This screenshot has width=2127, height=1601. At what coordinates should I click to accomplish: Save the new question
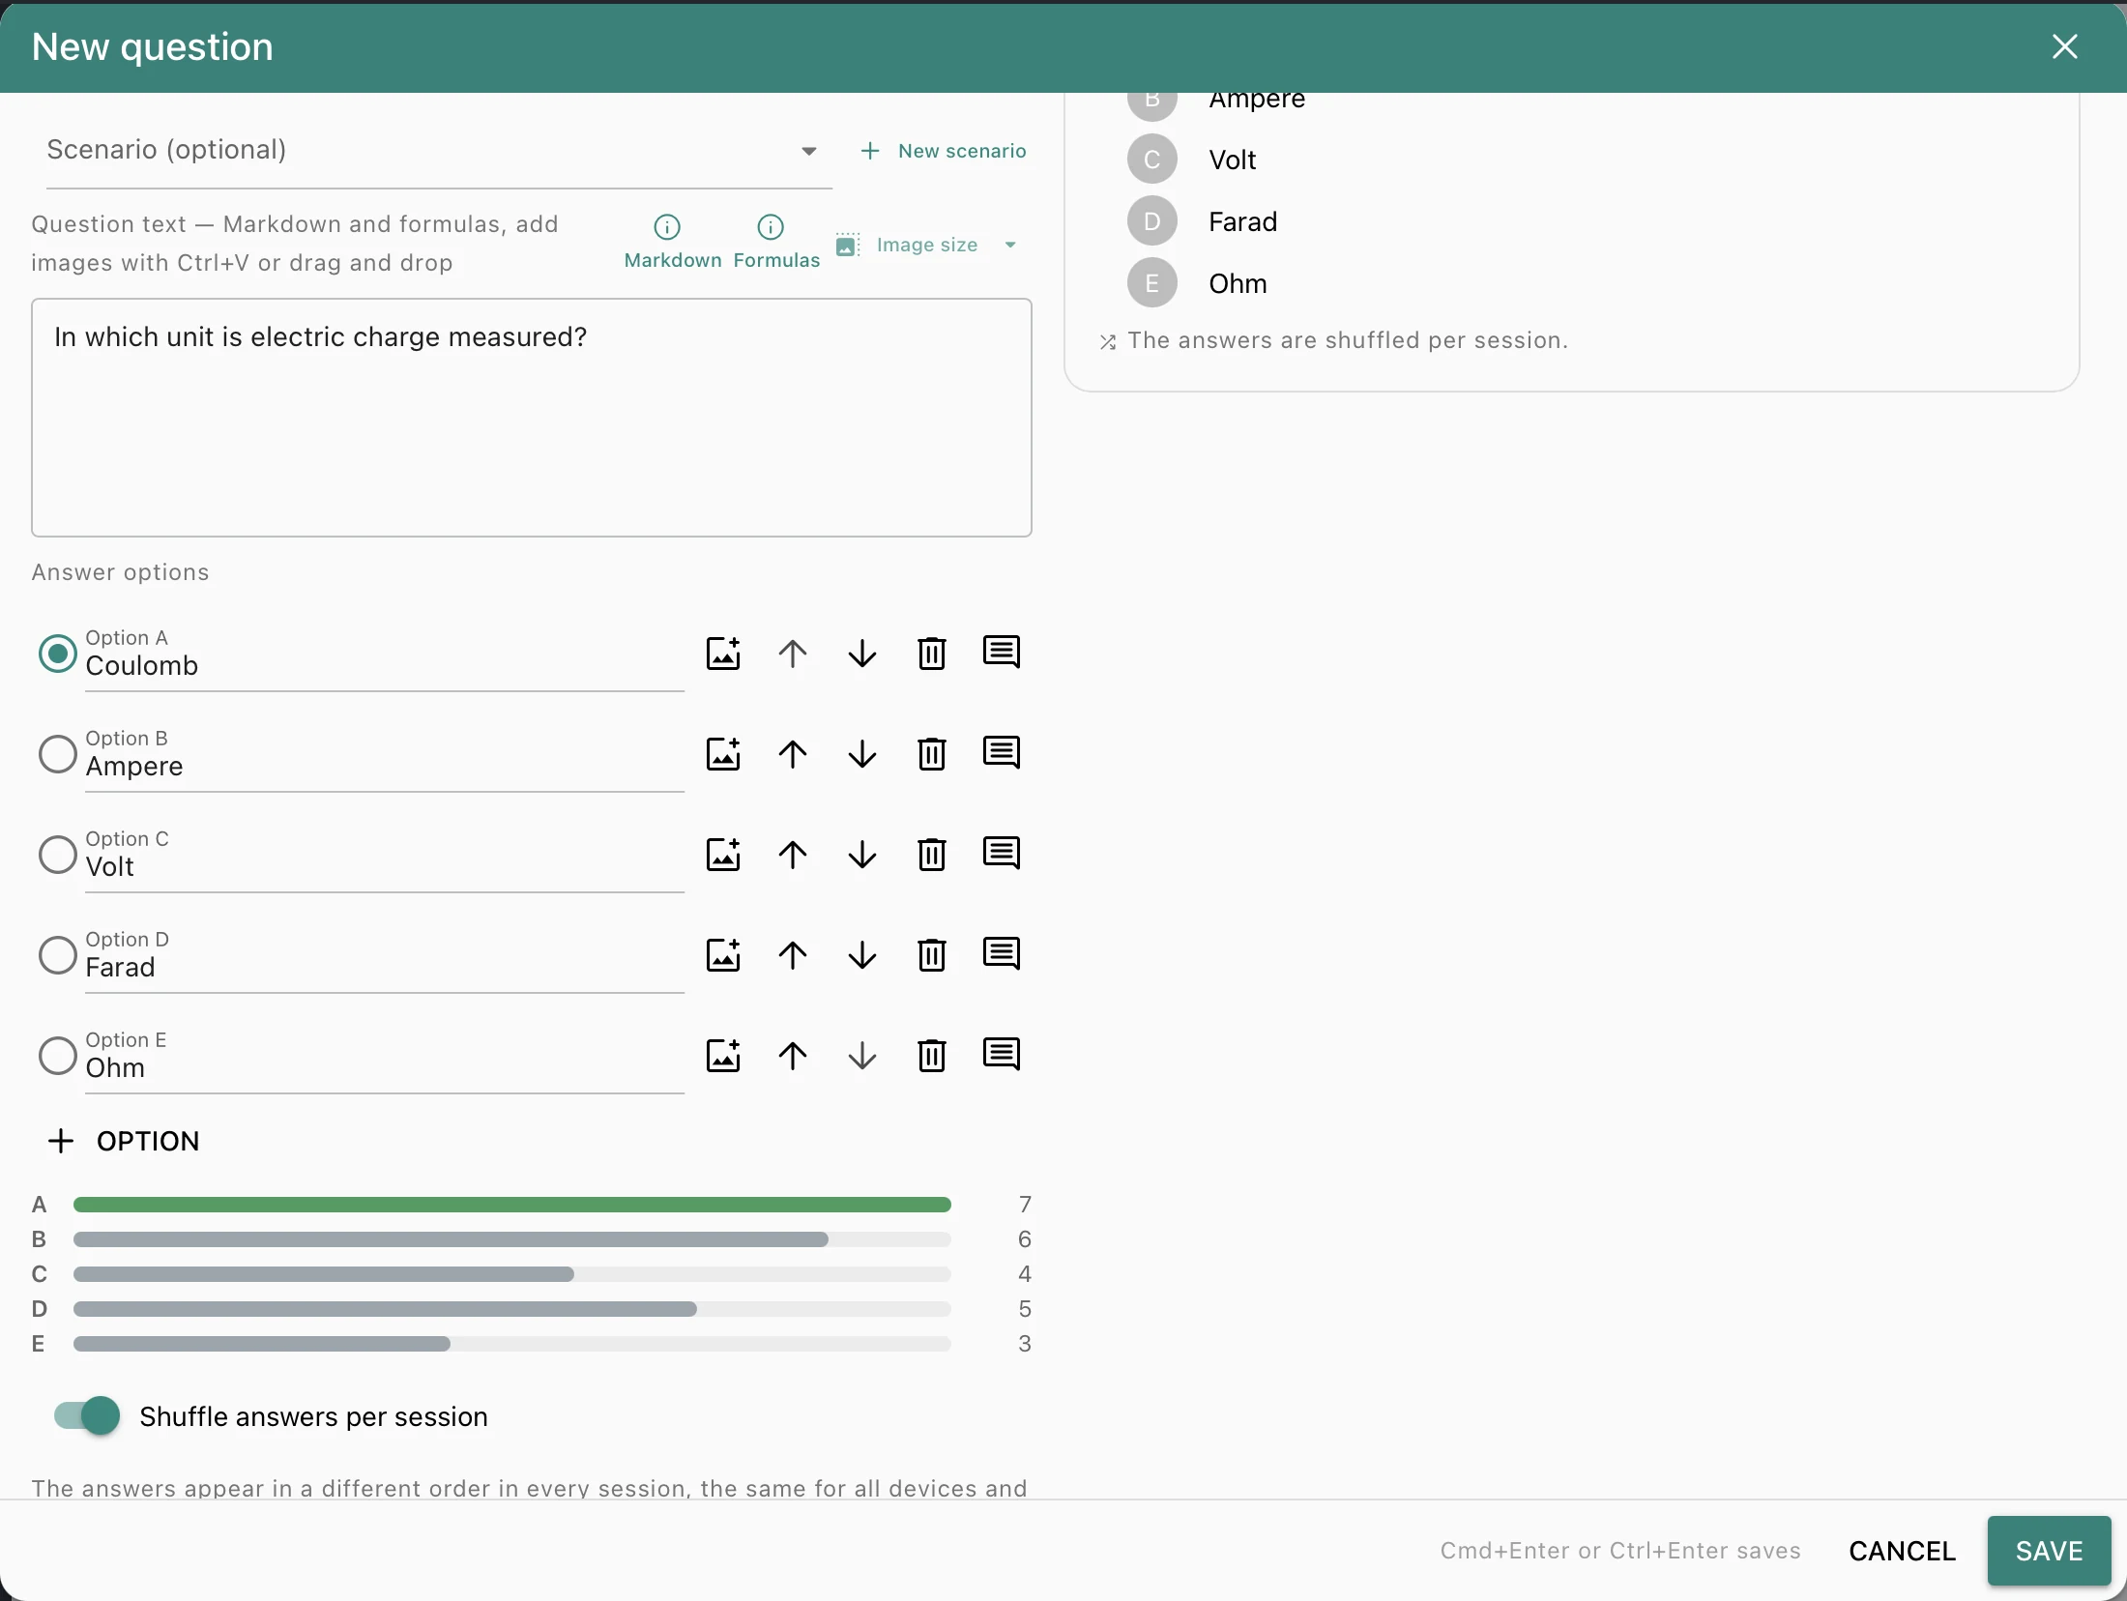tap(2049, 1551)
